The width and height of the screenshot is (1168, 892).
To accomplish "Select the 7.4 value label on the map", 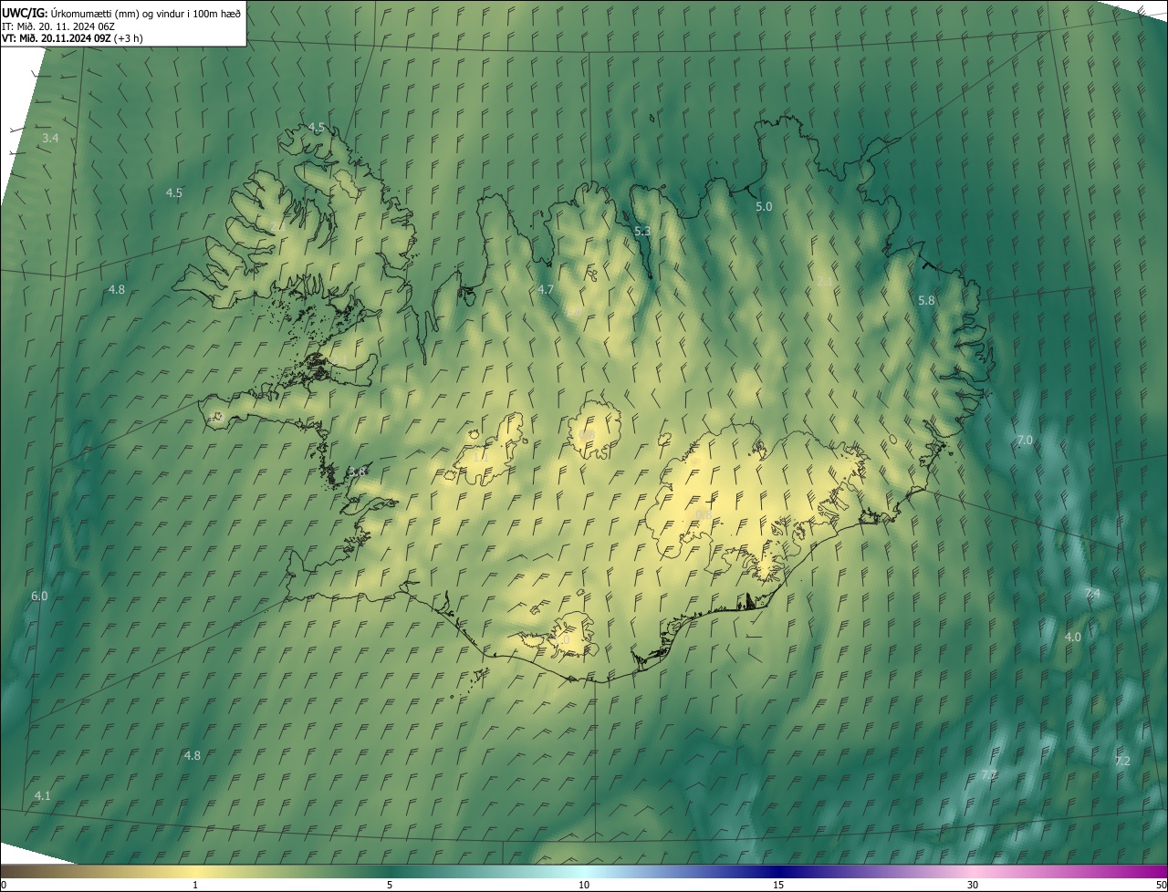I will coord(1092,594).
